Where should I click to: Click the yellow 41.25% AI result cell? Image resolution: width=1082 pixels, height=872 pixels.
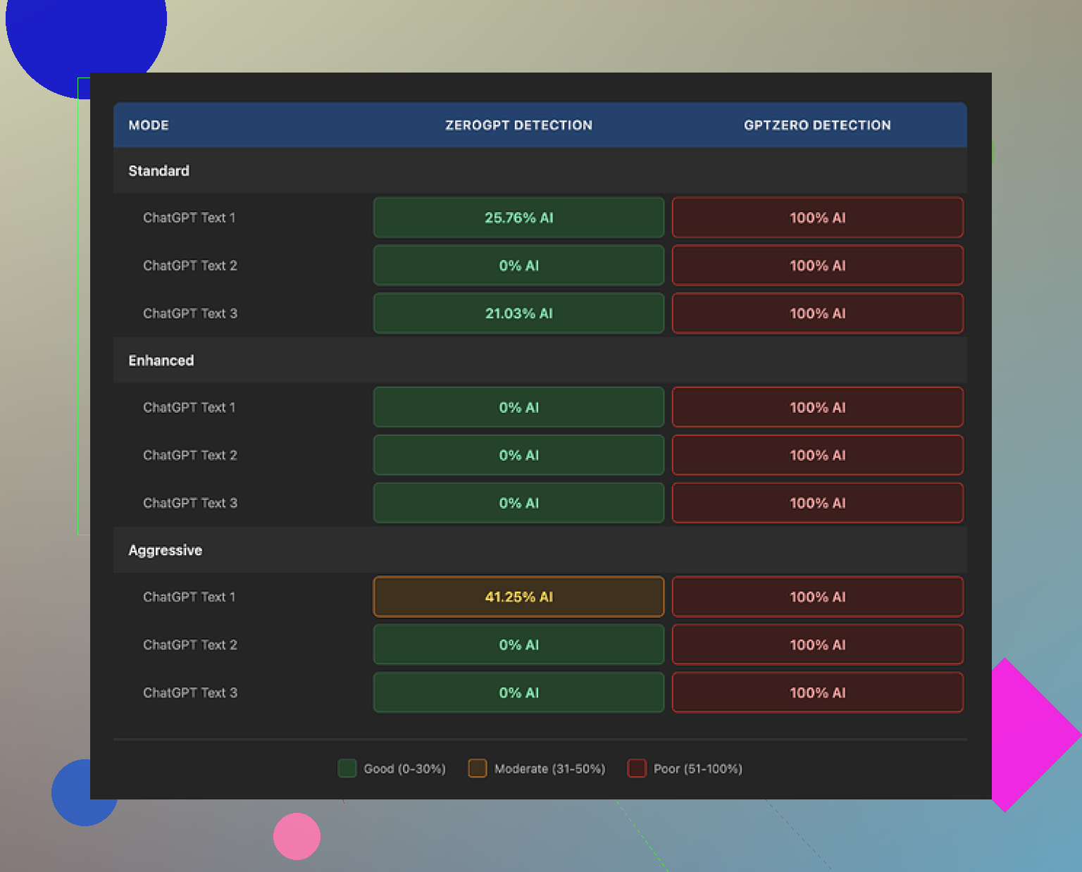[x=518, y=597]
